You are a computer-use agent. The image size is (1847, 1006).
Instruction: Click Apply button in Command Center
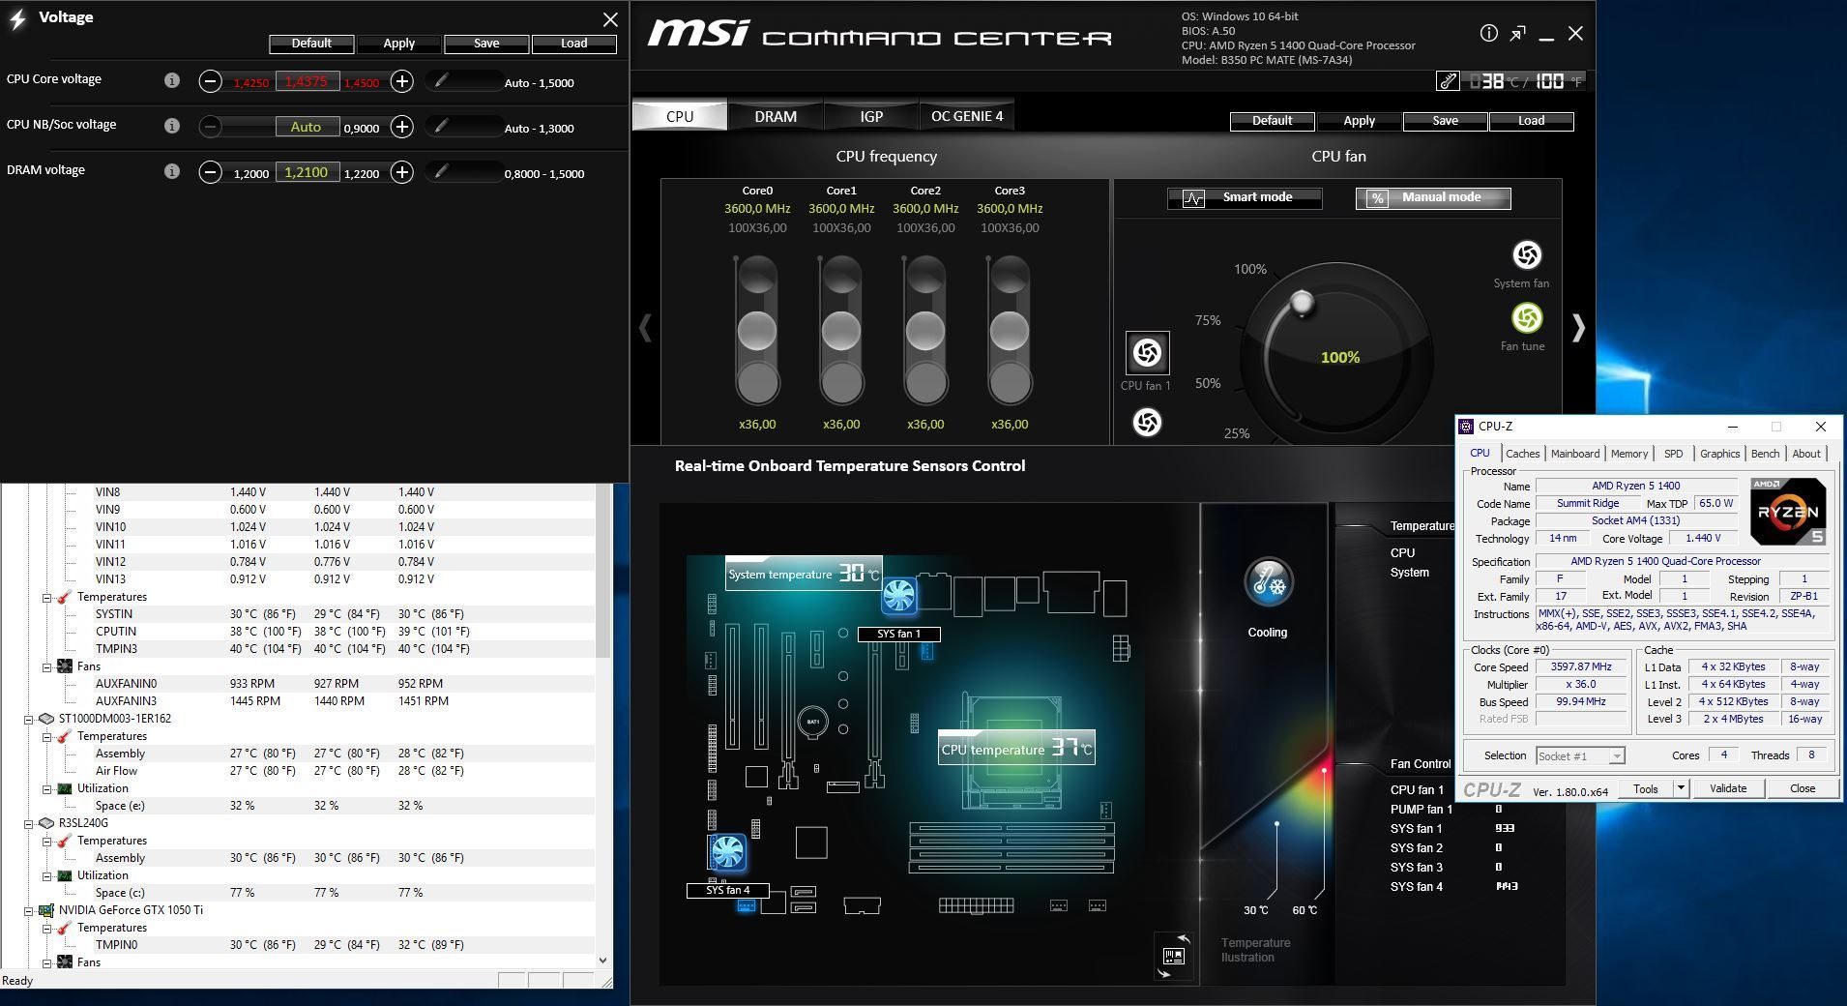[1359, 121]
